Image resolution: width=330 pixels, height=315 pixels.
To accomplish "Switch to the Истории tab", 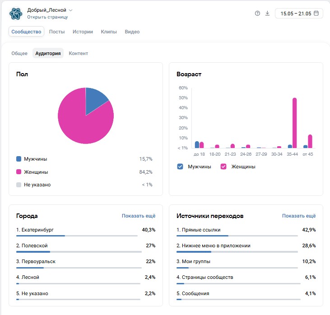I will (83, 32).
